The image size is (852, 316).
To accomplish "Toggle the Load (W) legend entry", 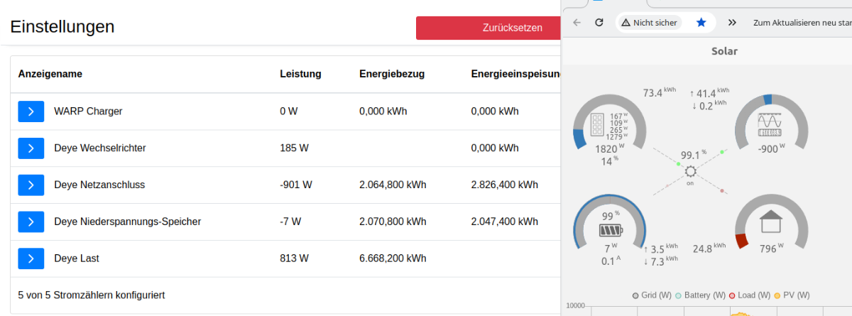I will pyautogui.click(x=750, y=295).
